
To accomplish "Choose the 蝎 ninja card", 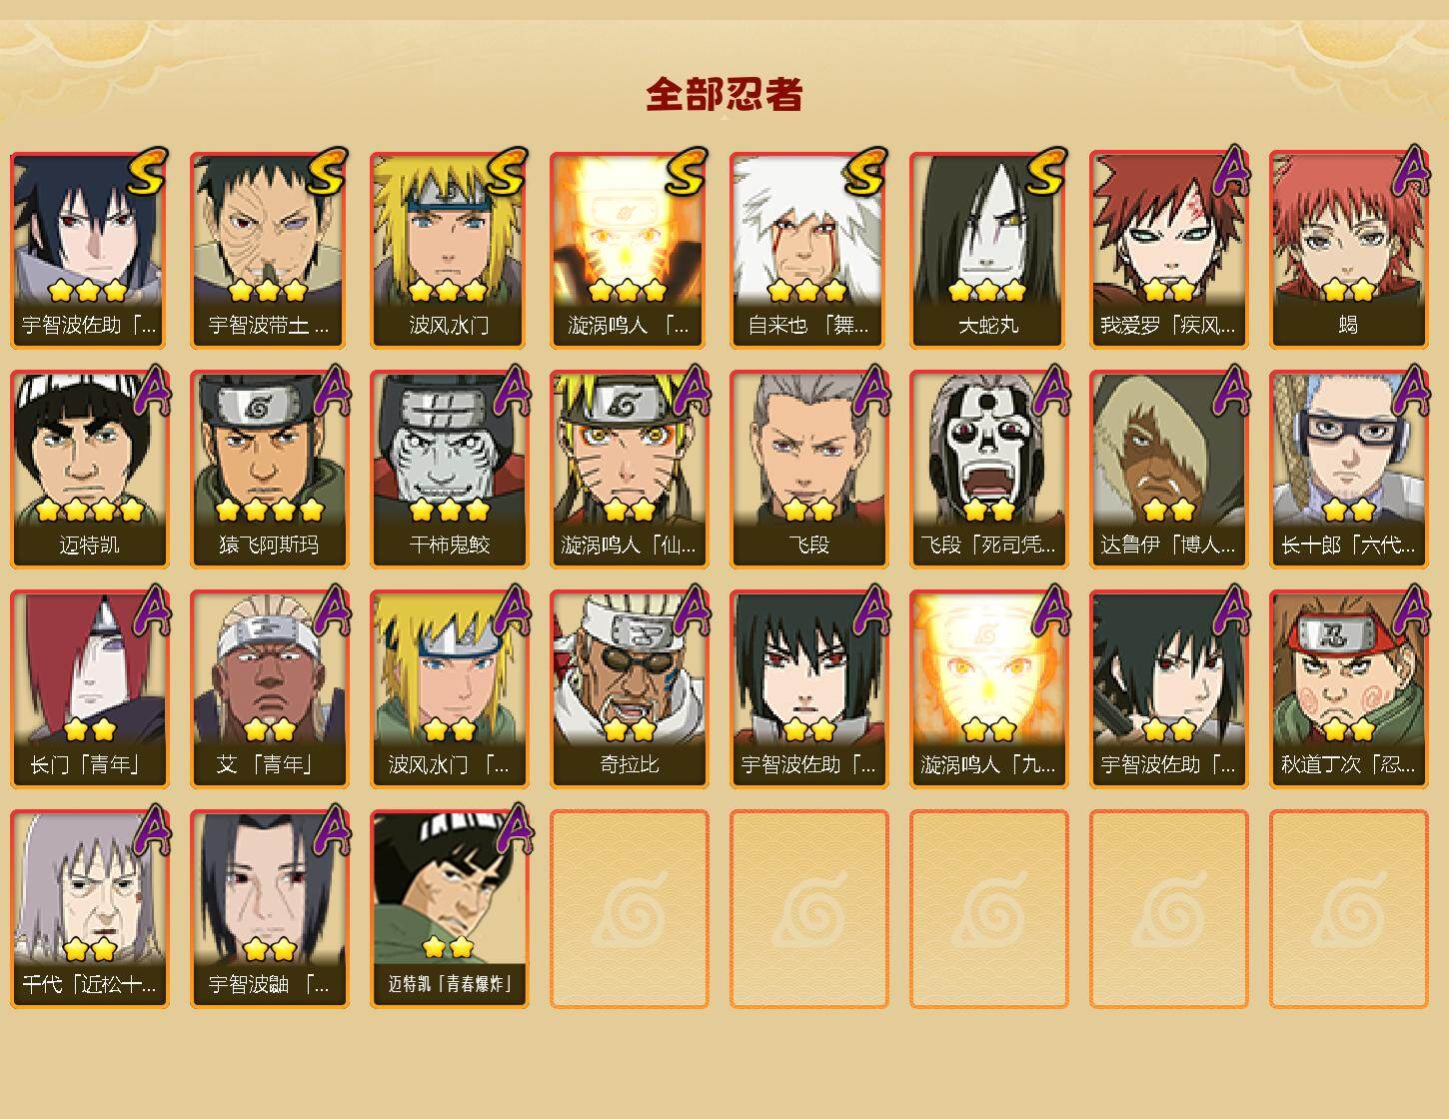I will click(x=1348, y=250).
